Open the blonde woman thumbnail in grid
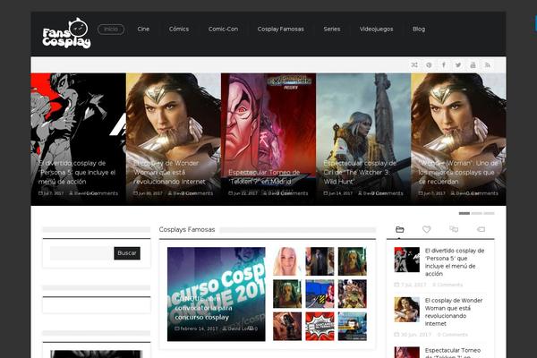This screenshot has height=358, width=537. [x=287, y=261]
